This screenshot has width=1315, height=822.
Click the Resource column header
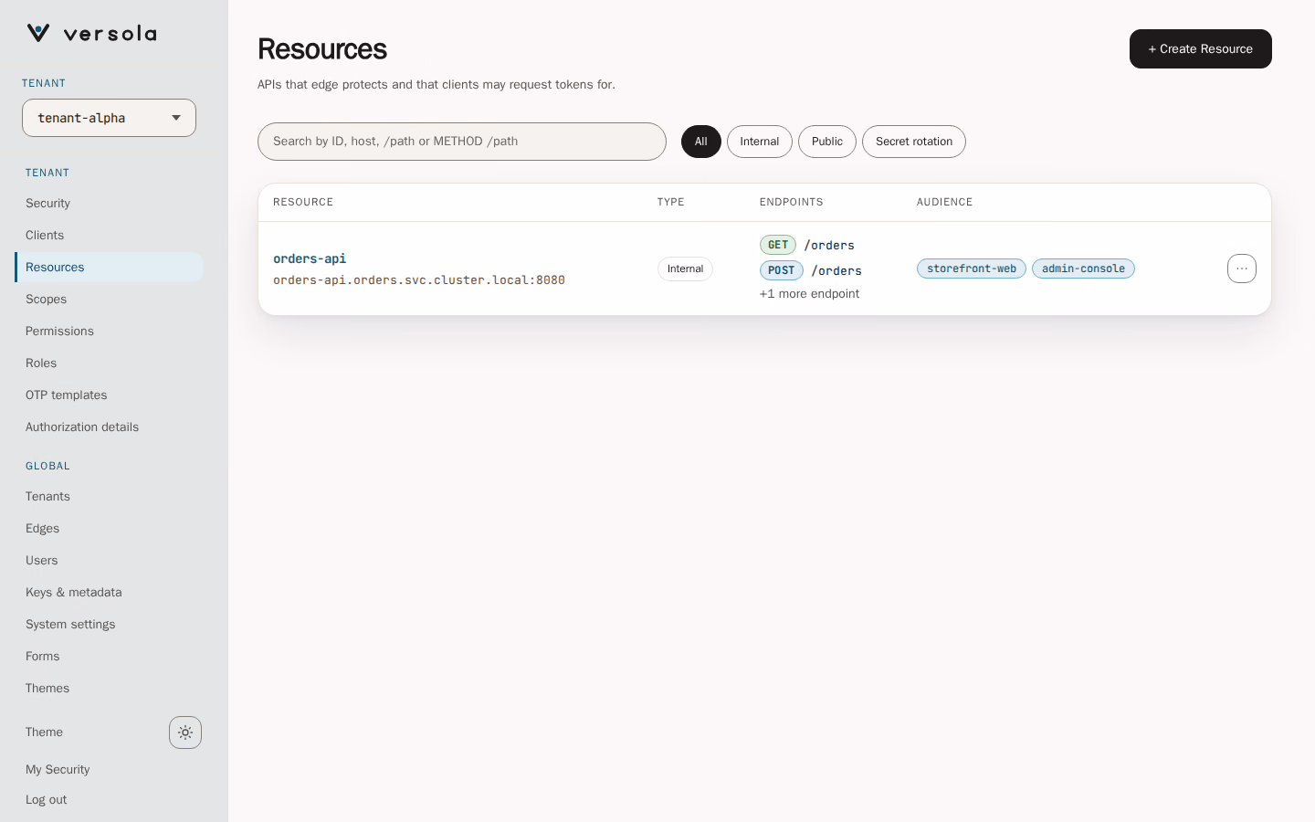pos(303,202)
